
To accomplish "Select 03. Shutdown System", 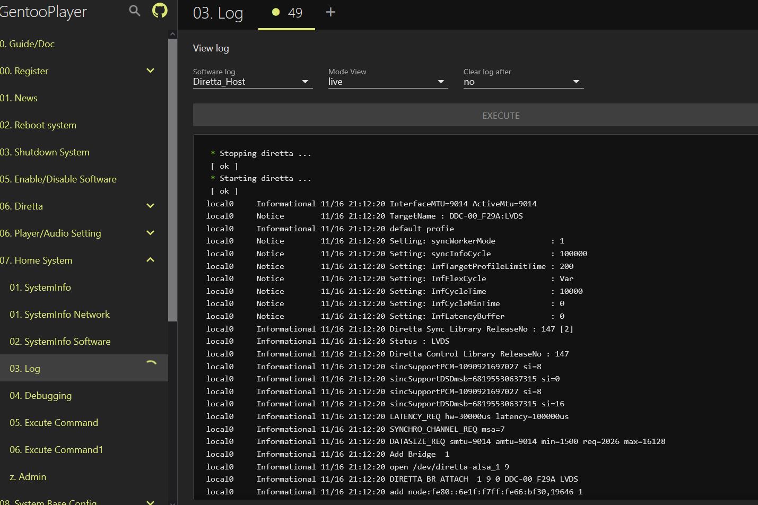I will (45, 152).
